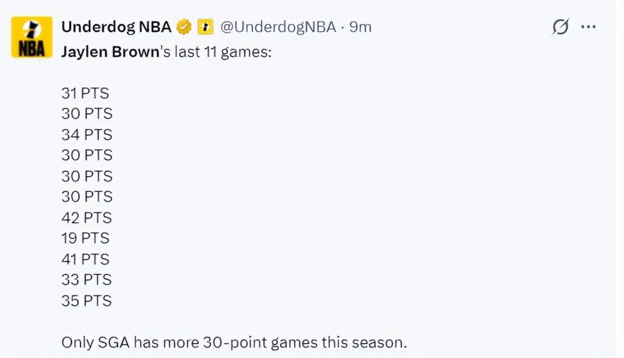Click the 30 PTS line directly below 31 PTS

click(x=87, y=114)
